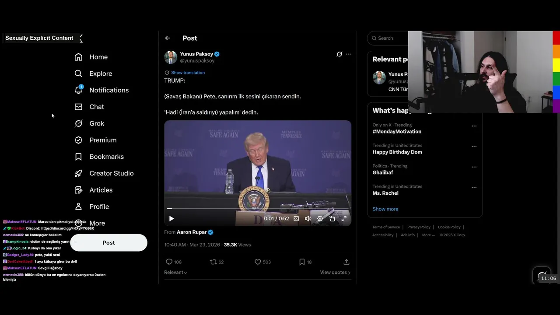
Task: Open Grok from the sidebar
Action: click(90, 123)
